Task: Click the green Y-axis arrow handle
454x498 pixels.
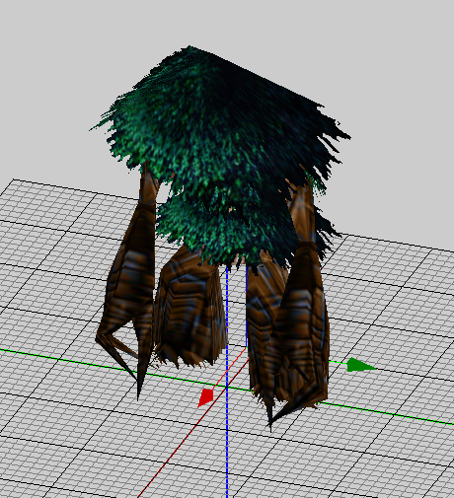Action: tap(361, 365)
